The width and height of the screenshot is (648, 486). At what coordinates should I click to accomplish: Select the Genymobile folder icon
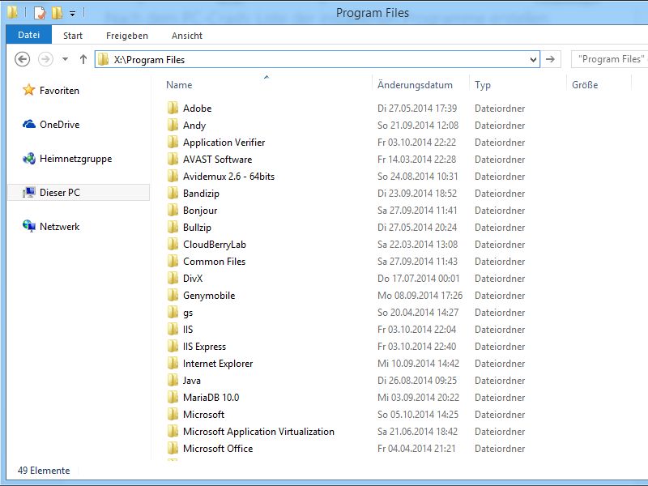tap(173, 295)
